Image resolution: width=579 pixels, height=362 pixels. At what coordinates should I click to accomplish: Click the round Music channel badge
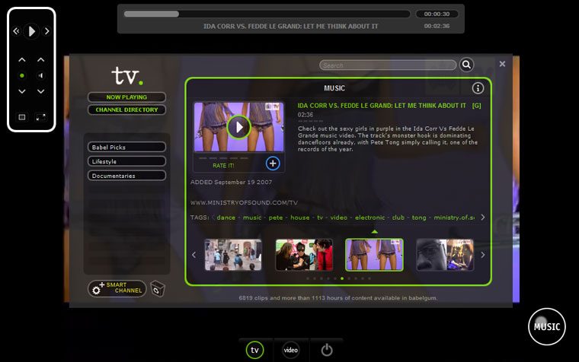547,326
